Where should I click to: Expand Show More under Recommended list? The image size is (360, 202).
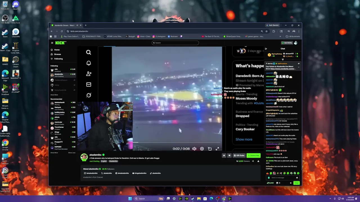[x=54, y=153]
